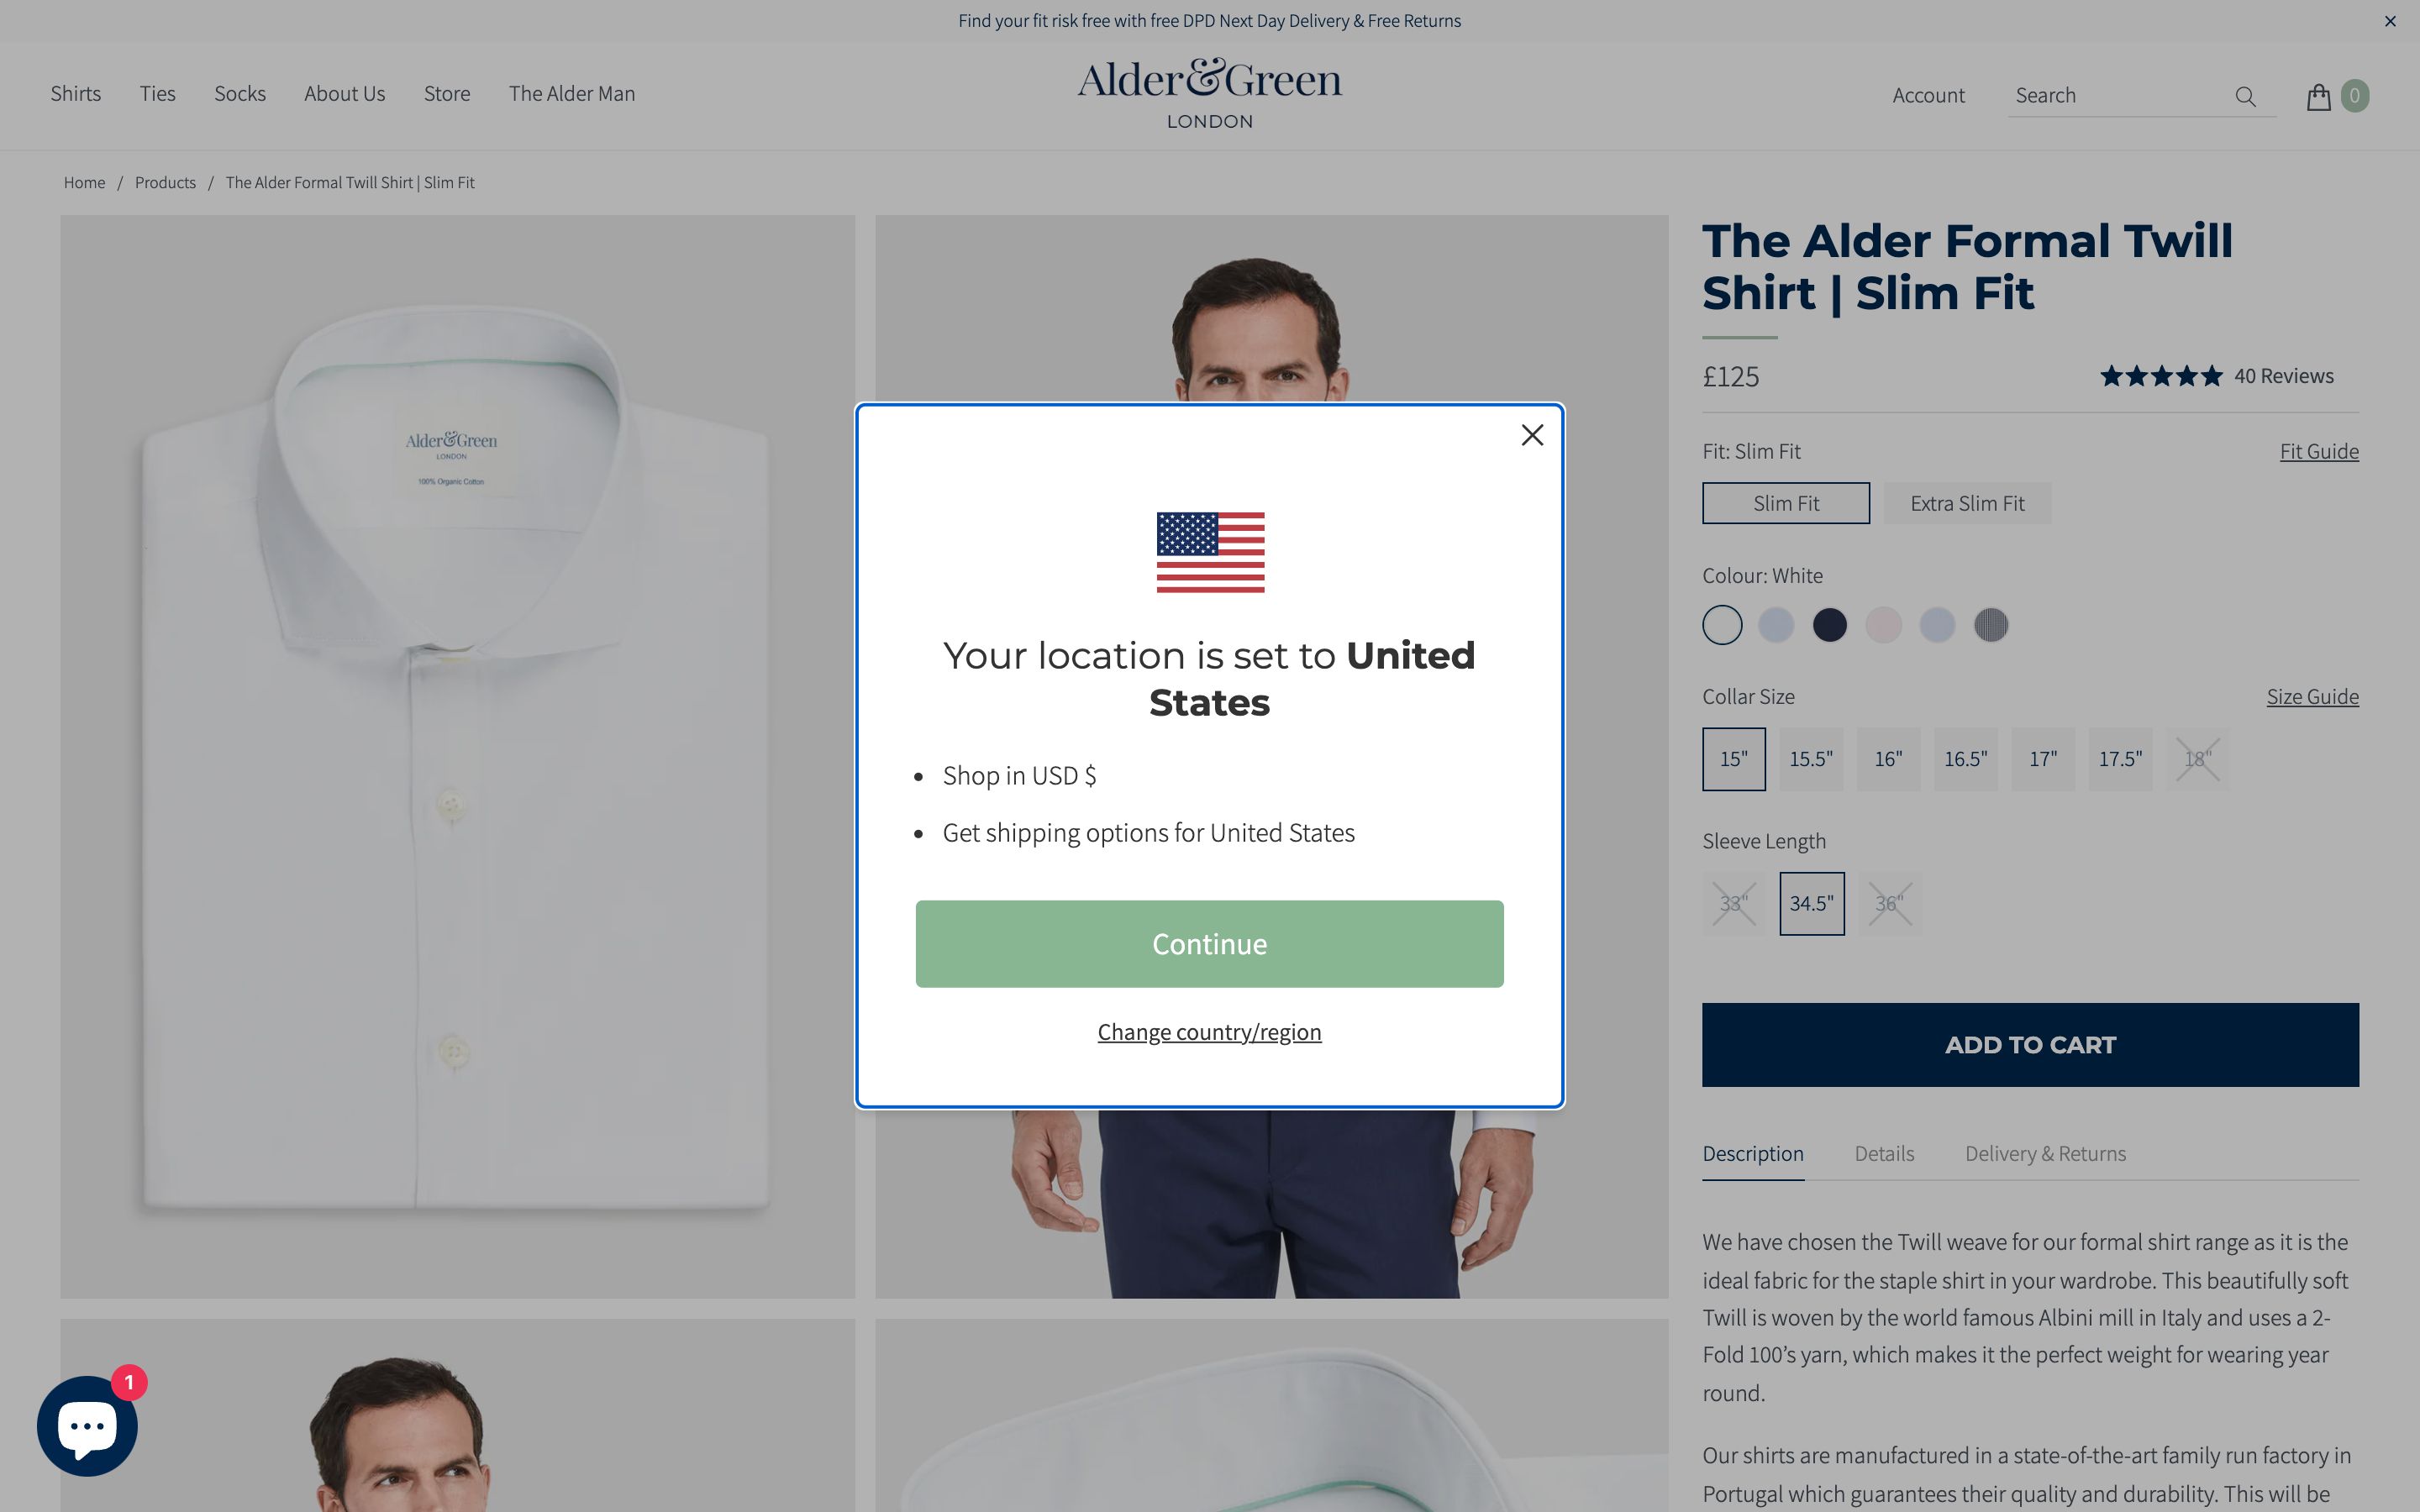Close the location popup with X icon
This screenshot has width=2420, height=1512.
pos(1532,435)
